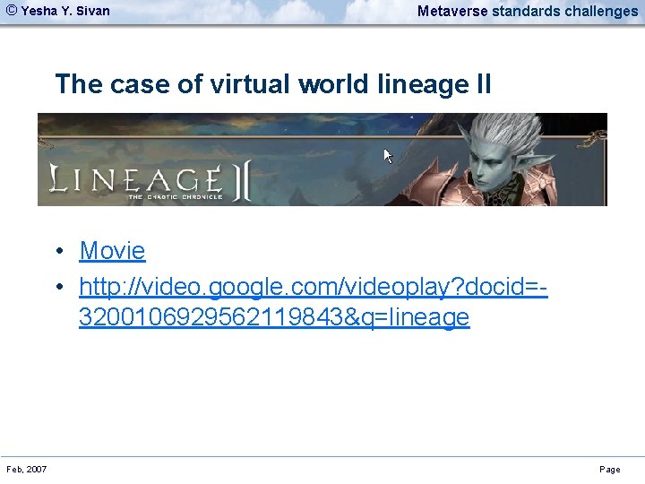The width and height of the screenshot is (645, 484).
Task: Open the video.google.com videoplay URL link
Action: click(313, 302)
